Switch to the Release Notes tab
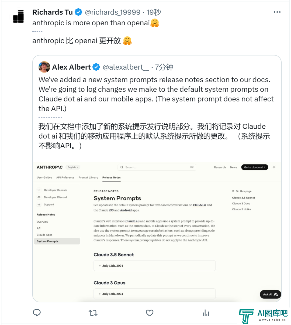Screen dimensions: 291x325 click(x=111, y=177)
